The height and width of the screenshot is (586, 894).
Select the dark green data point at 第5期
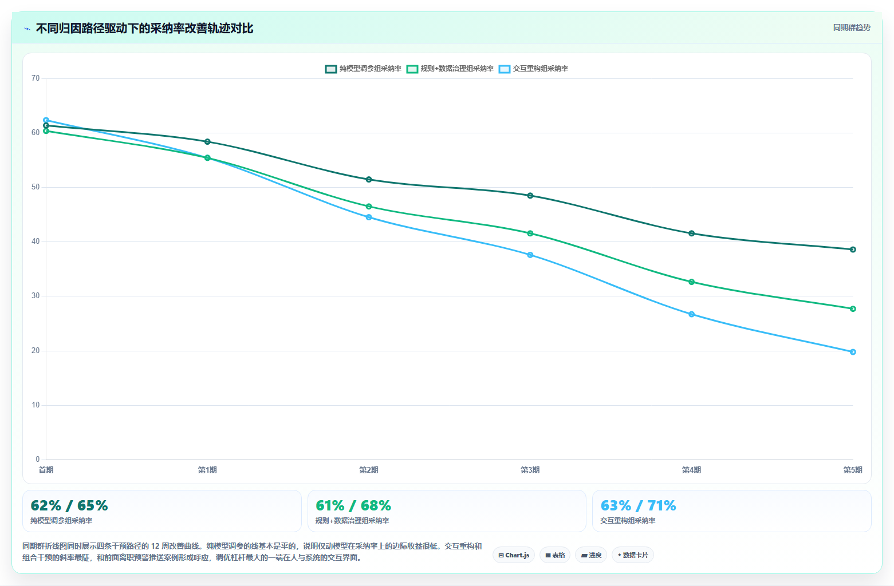click(x=853, y=250)
